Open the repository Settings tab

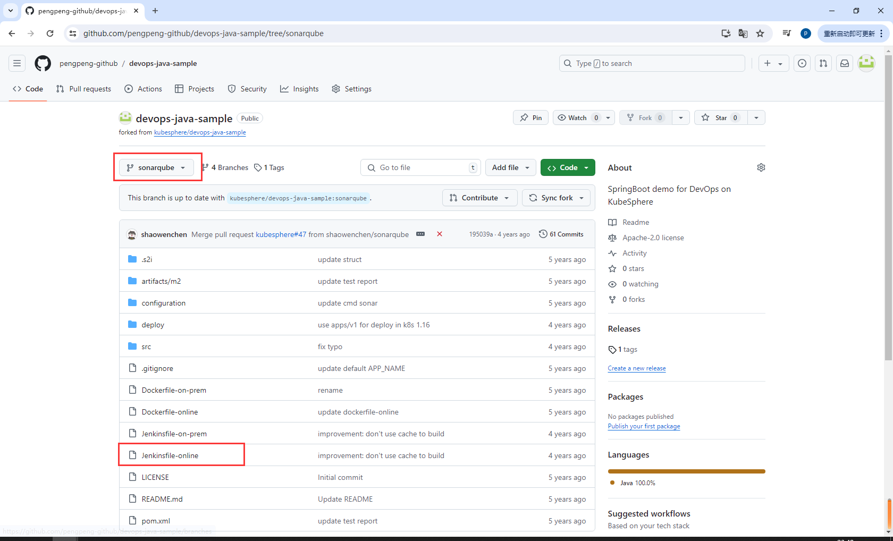pyautogui.click(x=351, y=89)
